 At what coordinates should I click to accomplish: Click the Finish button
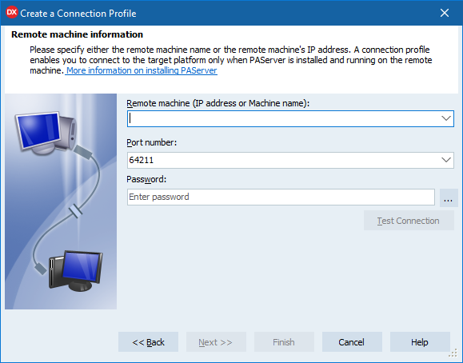(284, 341)
